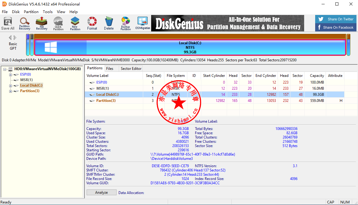This screenshot has height=205, width=358.
Task: Click the Local Disk(C:) drive icon in tree
Action: click(x=16, y=85)
